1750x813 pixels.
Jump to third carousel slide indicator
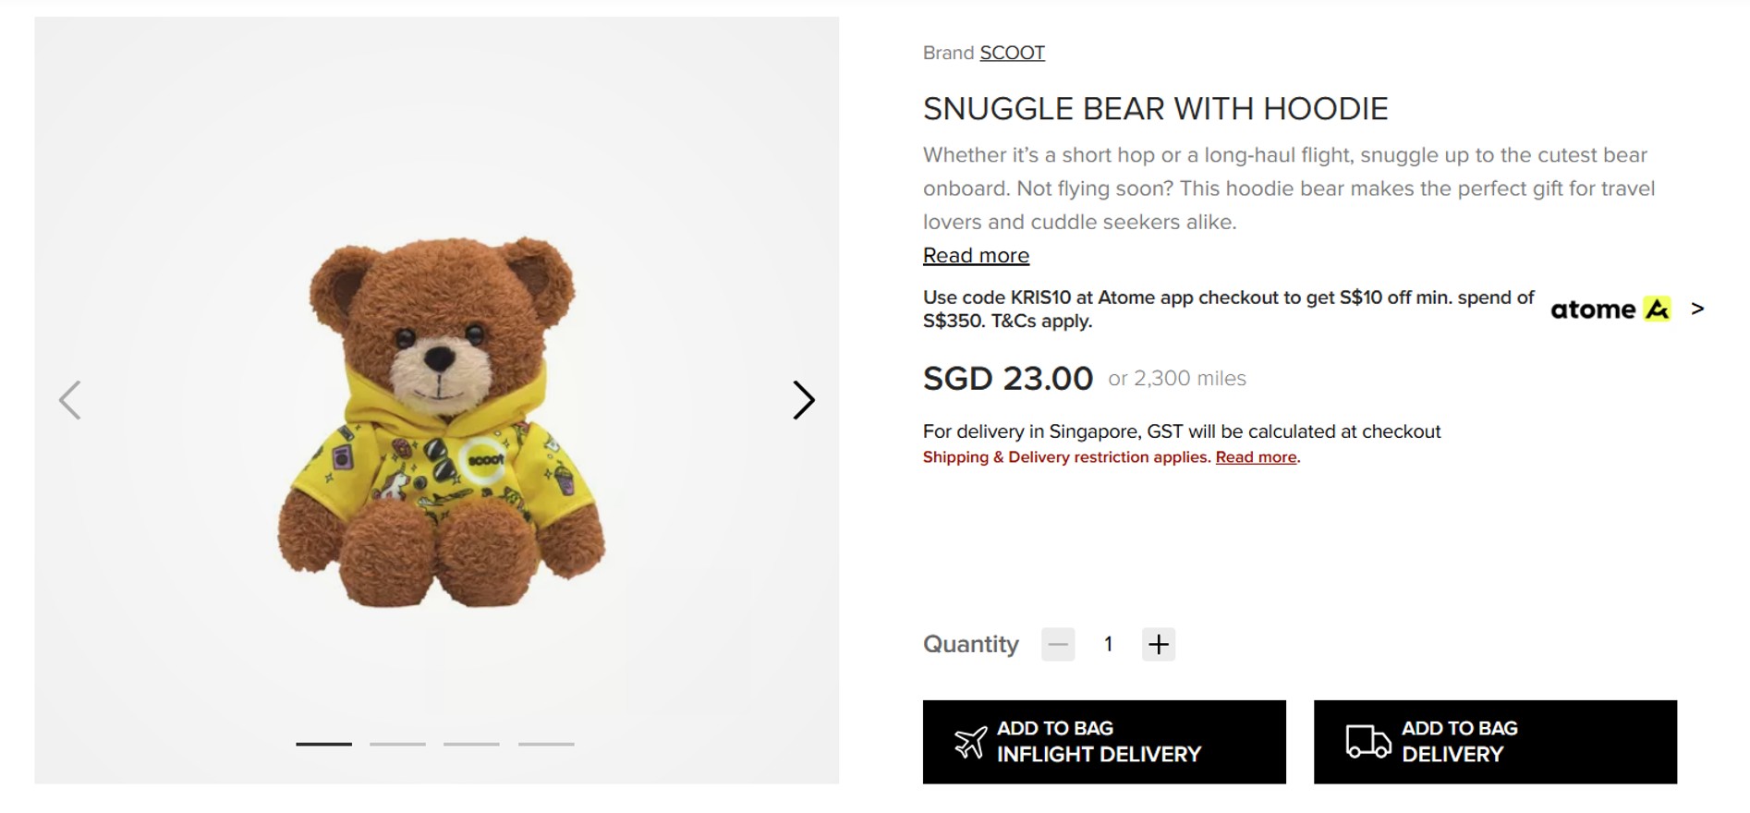[x=471, y=744]
